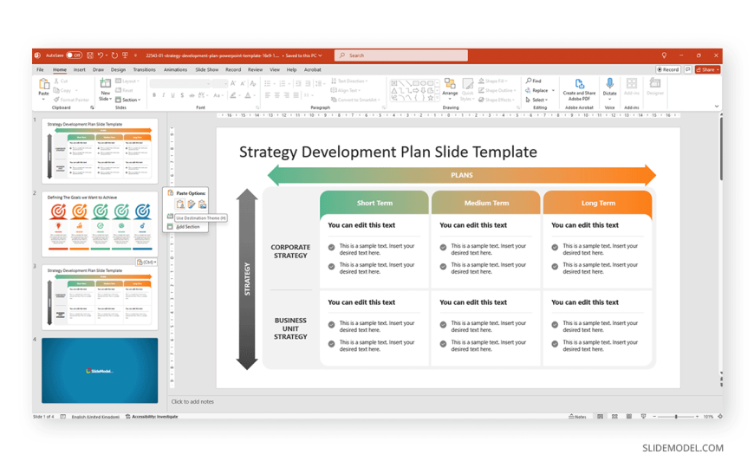This screenshot has height=467, width=754.
Task: Toggle Align Left paragraph
Action: click(267, 95)
